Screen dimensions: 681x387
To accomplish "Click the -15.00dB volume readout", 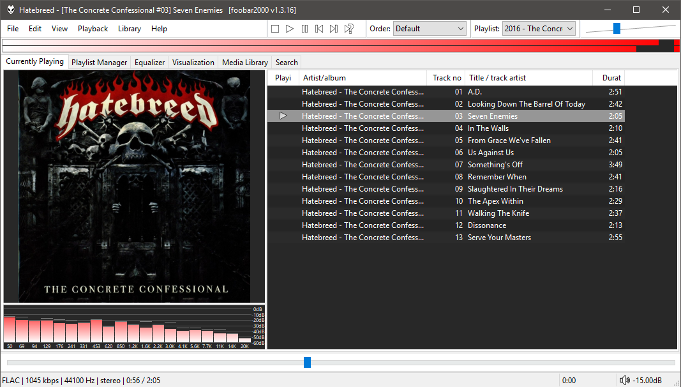I will point(647,381).
